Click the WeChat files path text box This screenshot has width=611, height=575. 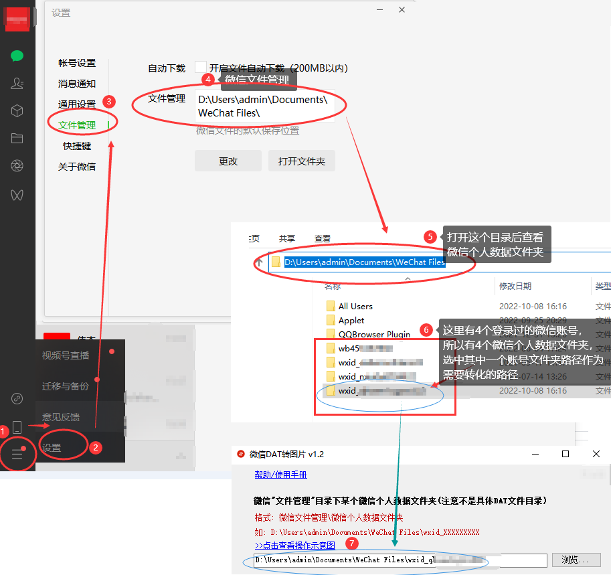[265, 106]
